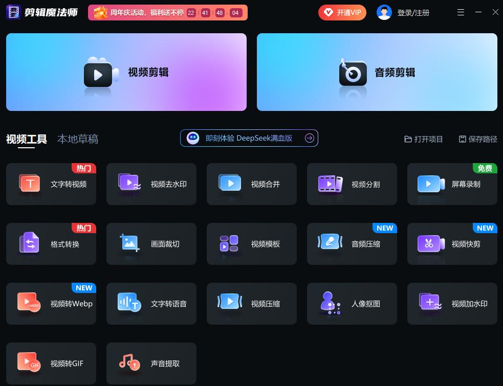Click the 开通VIP button

click(342, 12)
